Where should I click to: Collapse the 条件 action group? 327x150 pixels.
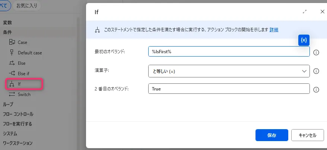tap(7, 32)
